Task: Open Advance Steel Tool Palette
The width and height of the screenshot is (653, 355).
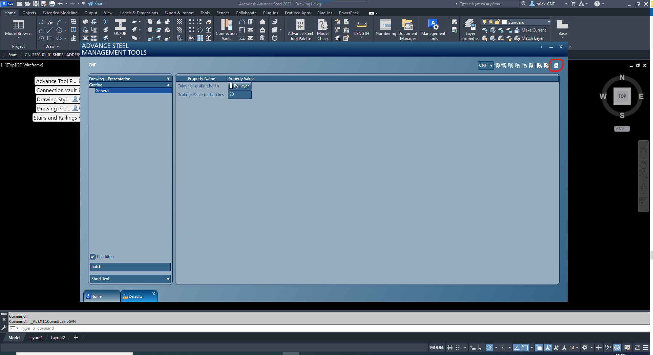Action: (x=300, y=30)
